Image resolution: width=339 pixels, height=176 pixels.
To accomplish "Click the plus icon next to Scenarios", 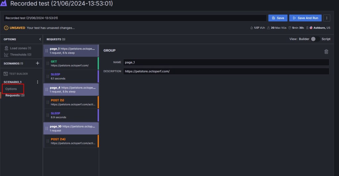I will 37,63.
